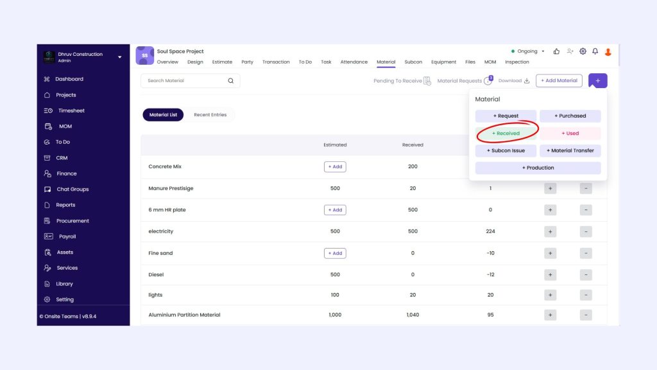
Task: Click the Search Material input field
Action: point(183,81)
